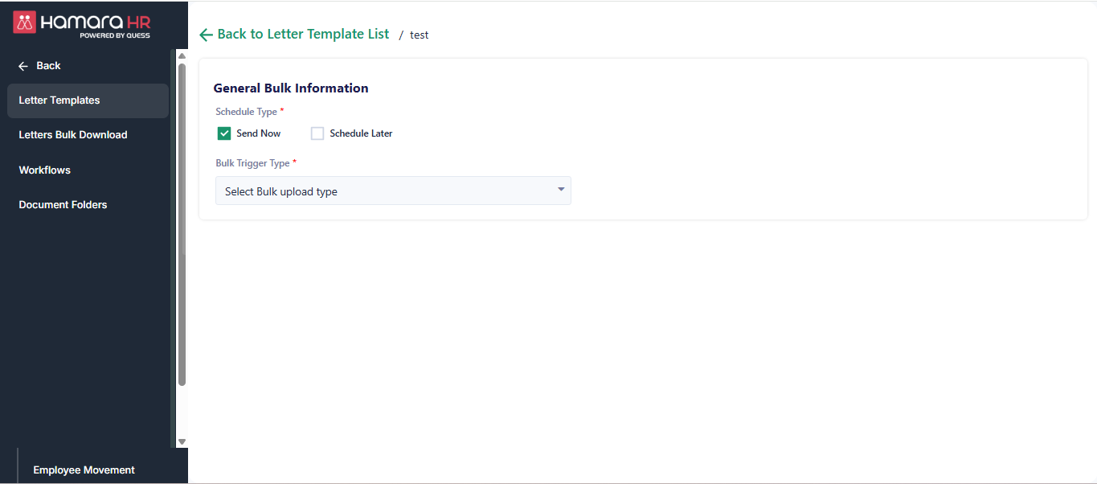The image size is (1097, 484).
Task: Click the Send Now label text
Action: click(258, 133)
